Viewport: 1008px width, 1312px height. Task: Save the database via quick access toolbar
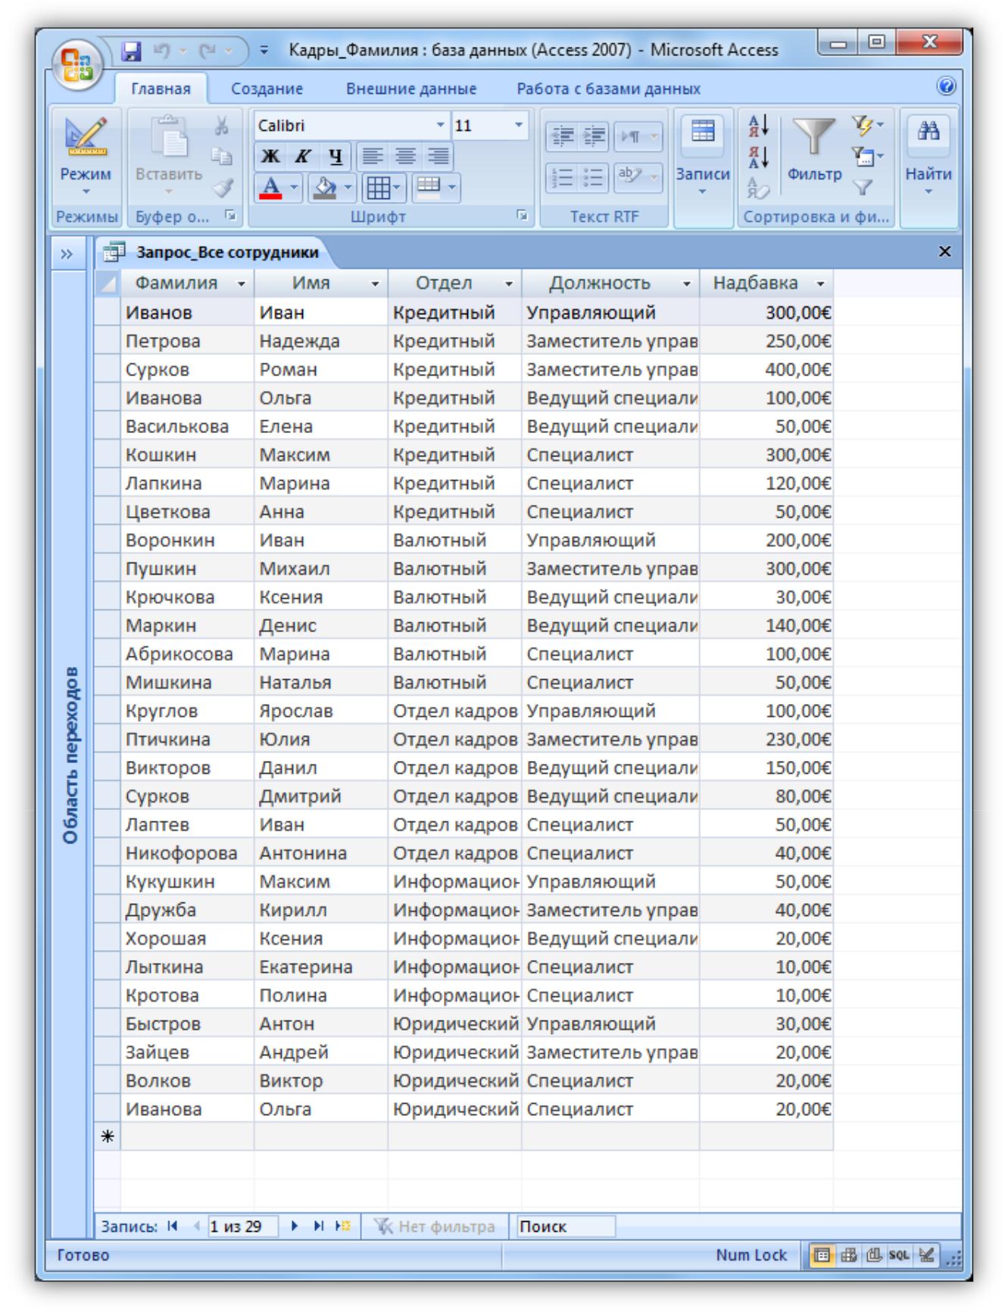coord(132,51)
